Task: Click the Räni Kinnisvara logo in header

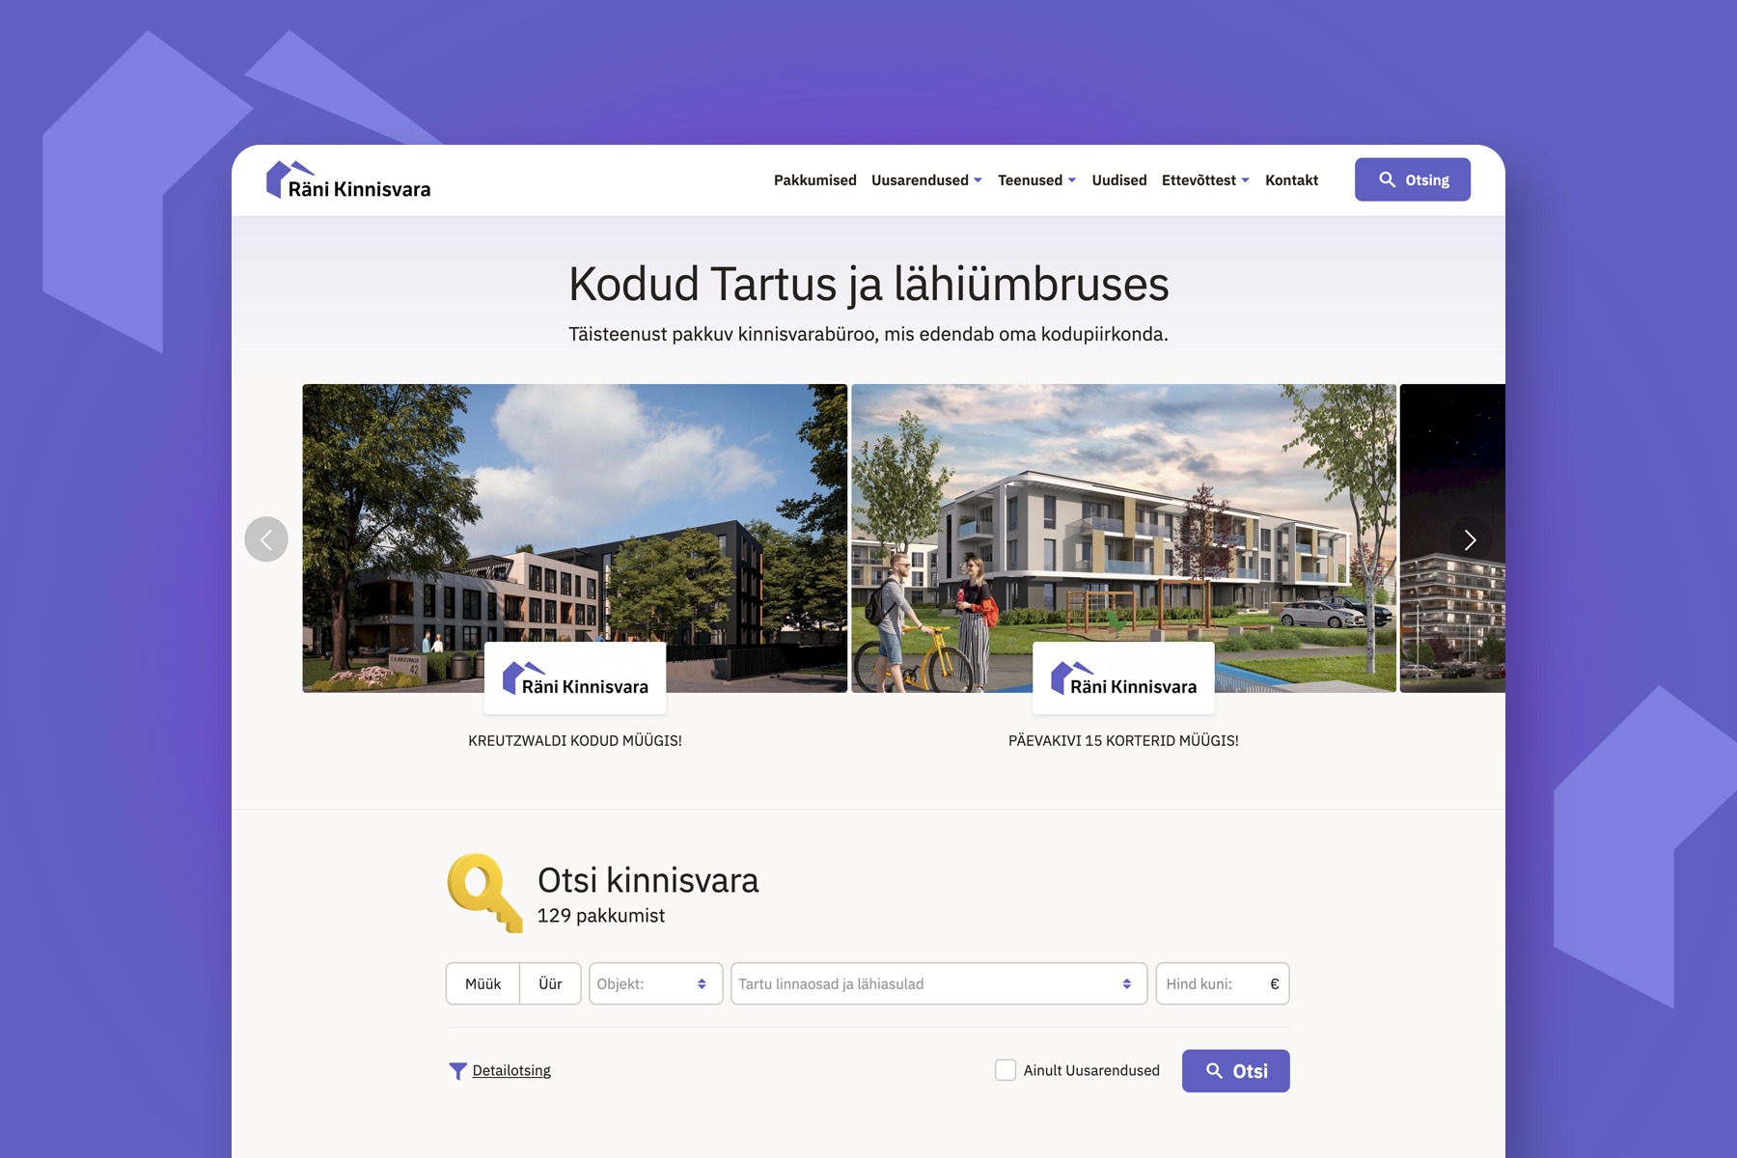Action: pos(348,180)
